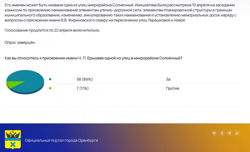The width and height of the screenshot is (250, 152).
Task: Click the Rutube icon in footer
Action: tap(237, 133)
